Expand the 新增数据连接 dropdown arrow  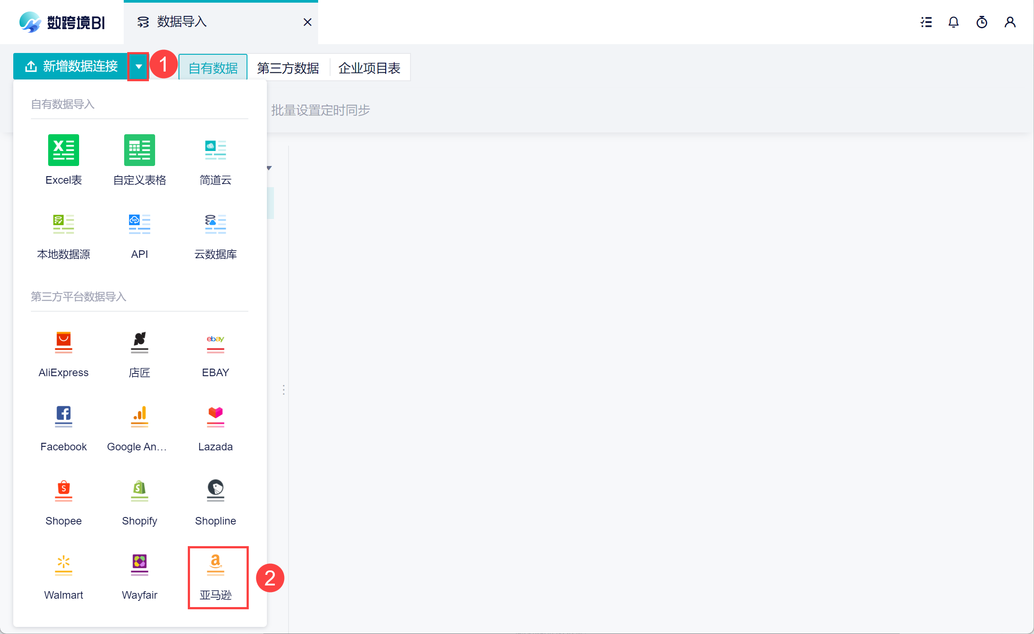138,67
